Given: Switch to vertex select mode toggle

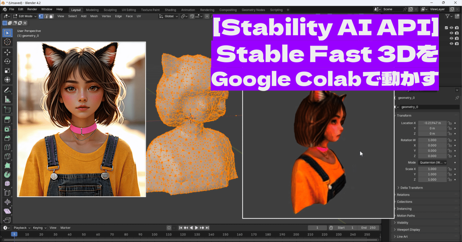Looking at the screenshot, I should [41, 16].
